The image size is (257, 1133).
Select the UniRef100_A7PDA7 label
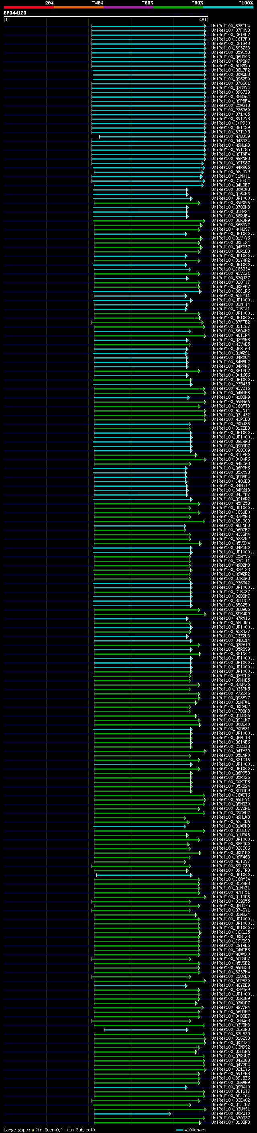(230, 61)
